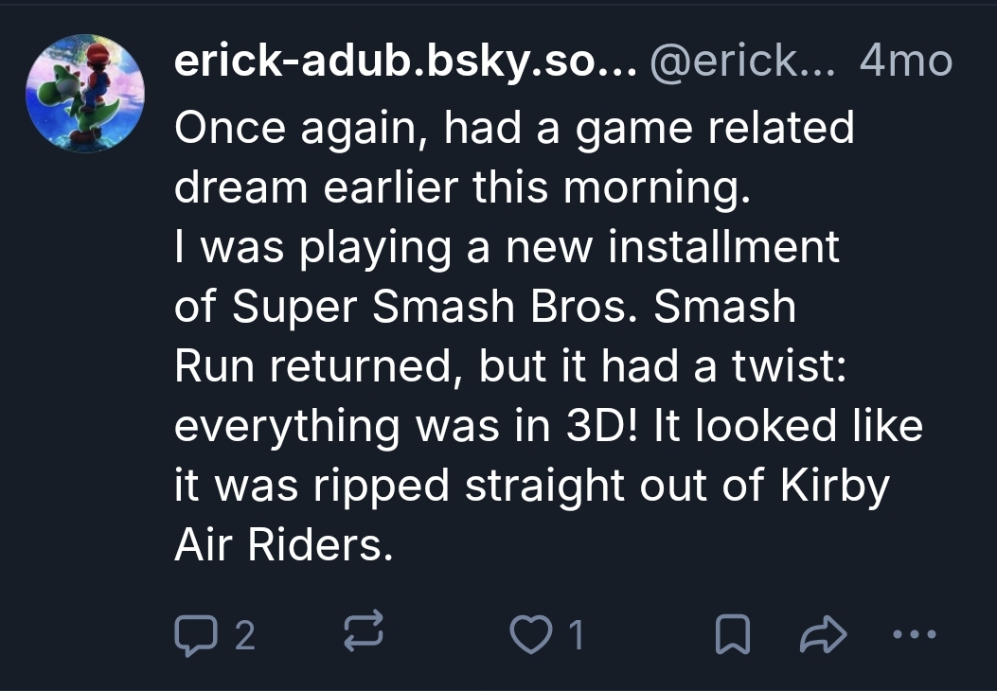Click the 4mo timestamp

(x=904, y=62)
